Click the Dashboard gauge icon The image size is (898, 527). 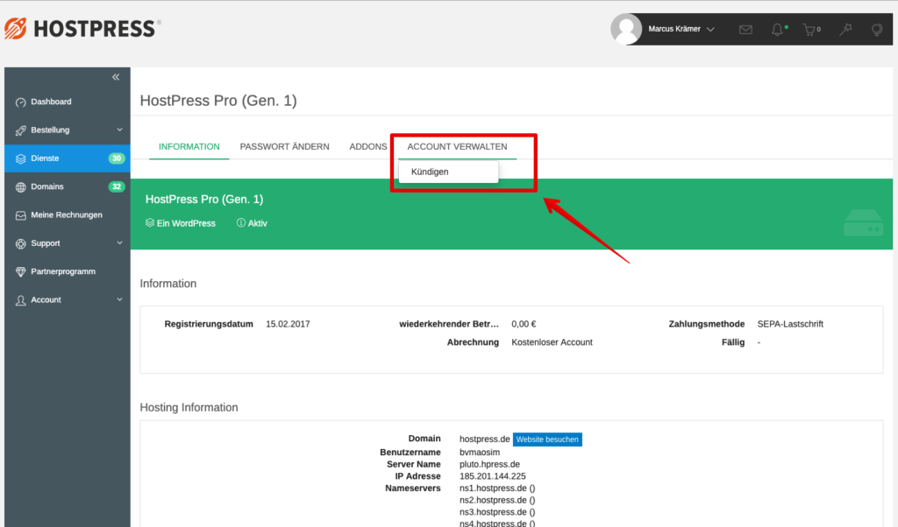pos(21,102)
